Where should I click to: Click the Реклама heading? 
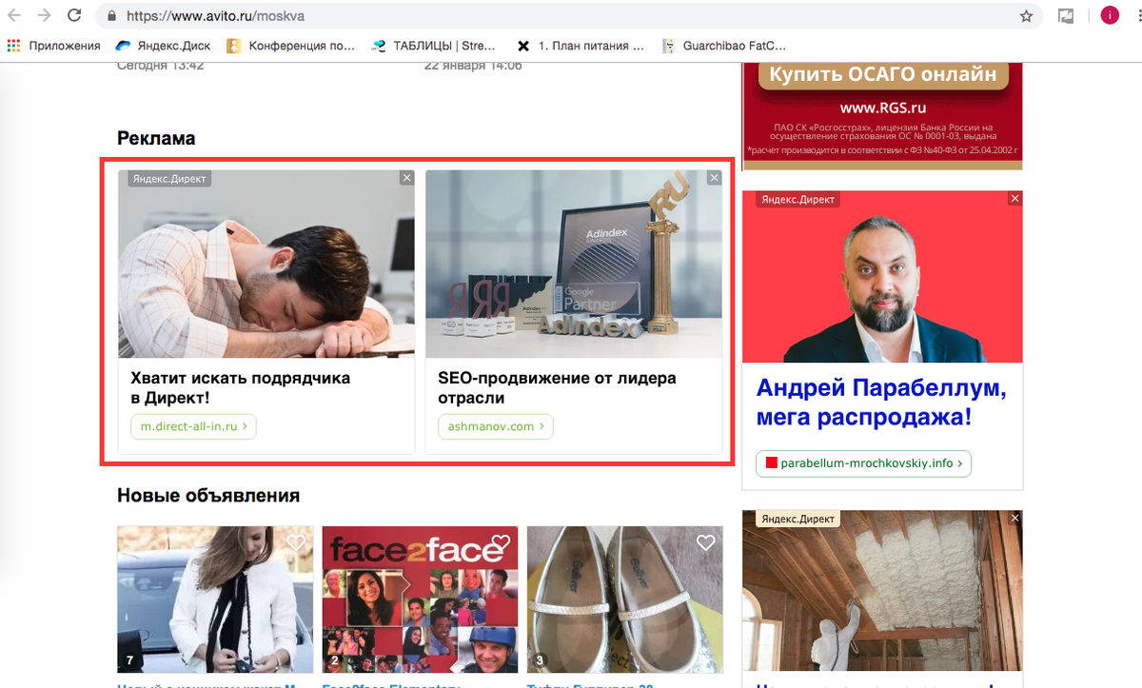click(156, 138)
